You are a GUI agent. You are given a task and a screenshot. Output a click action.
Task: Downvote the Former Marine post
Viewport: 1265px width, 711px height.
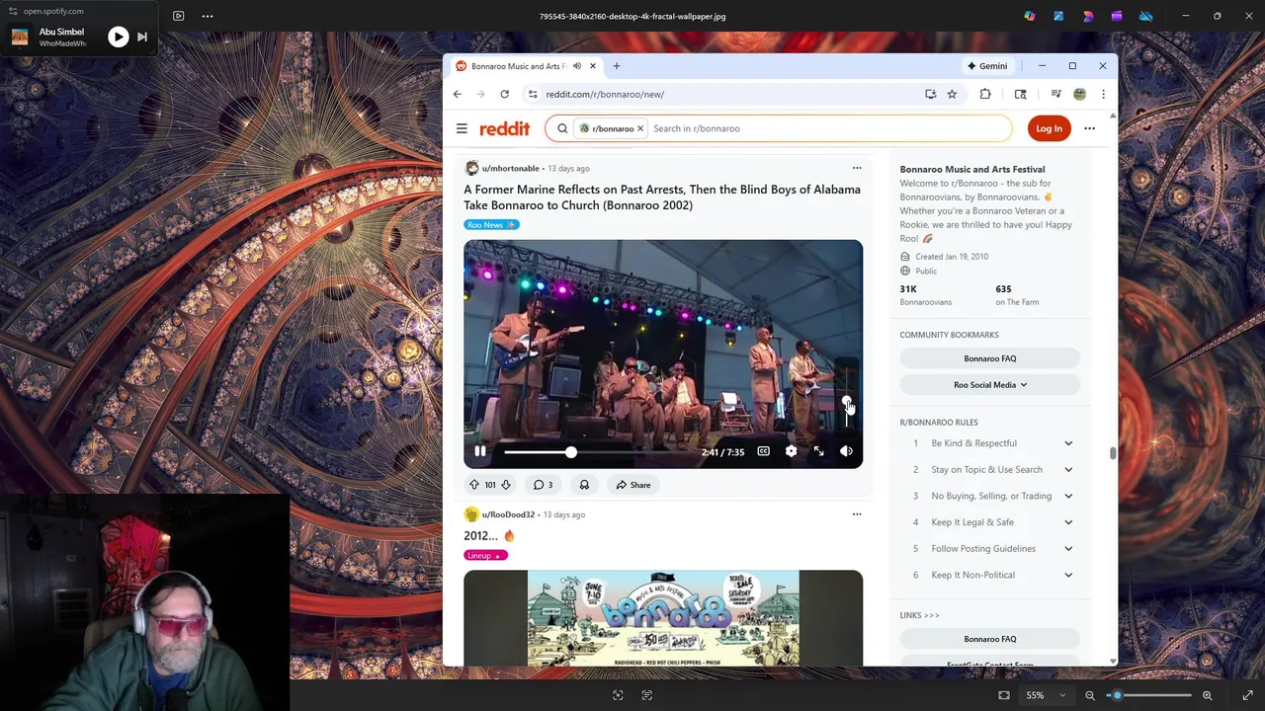[505, 485]
